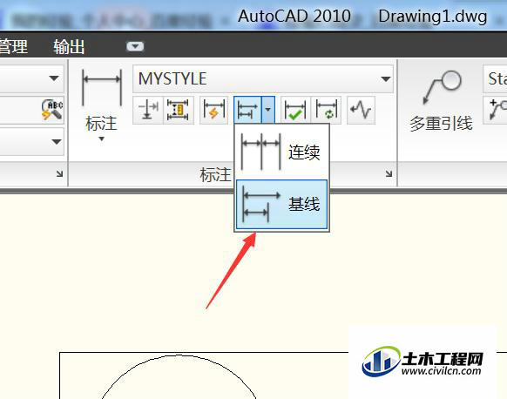
Task: Click the ribbon minimize toggle button
Action: [135, 46]
